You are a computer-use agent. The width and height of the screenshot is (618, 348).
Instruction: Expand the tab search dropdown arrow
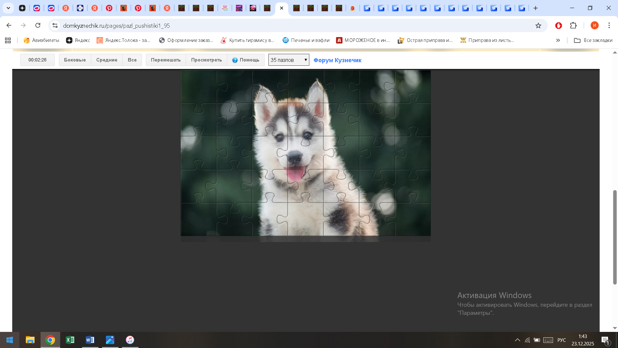(x=8, y=8)
